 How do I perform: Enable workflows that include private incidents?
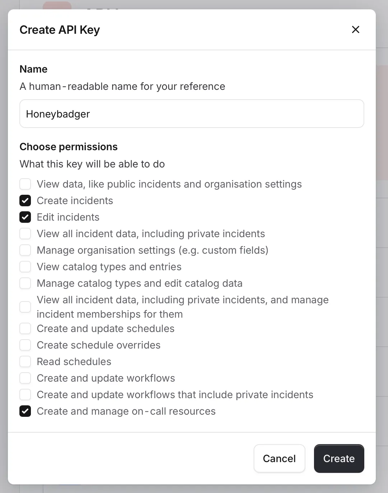(x=25, y=395)
